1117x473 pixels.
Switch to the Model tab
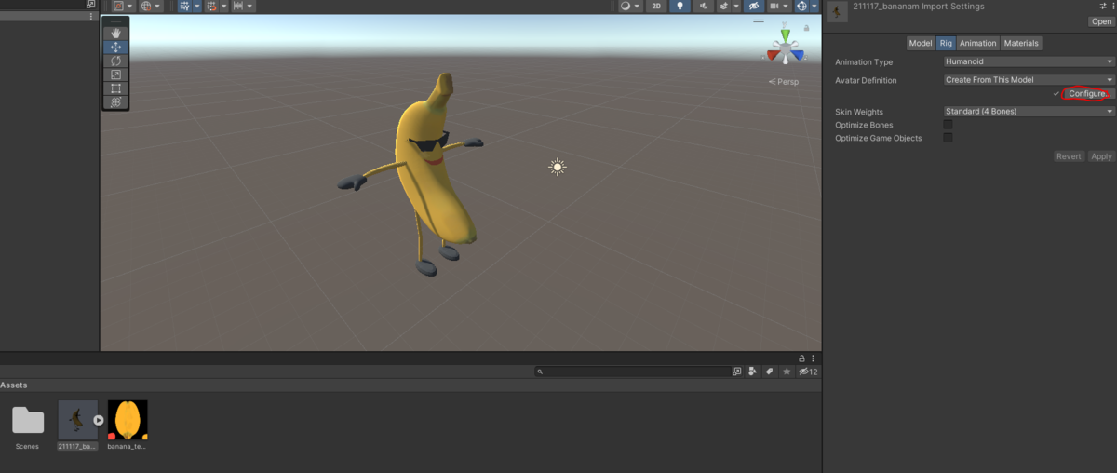point(920,43)
